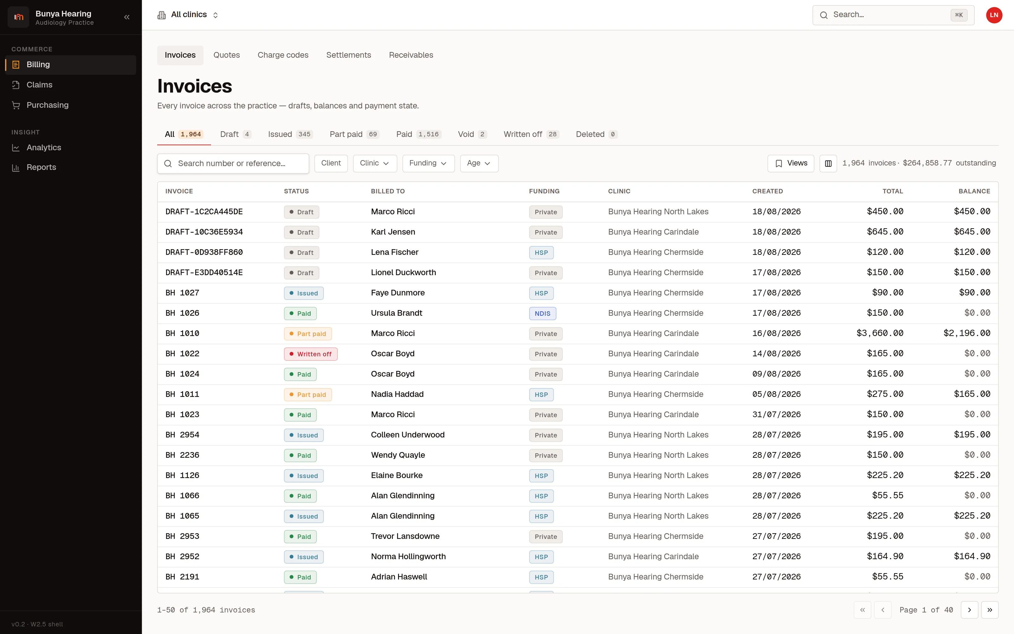Open Purchasing in the sidebar
The height and width of the screenshot is (634, 1014).
(x=71, y=105)
